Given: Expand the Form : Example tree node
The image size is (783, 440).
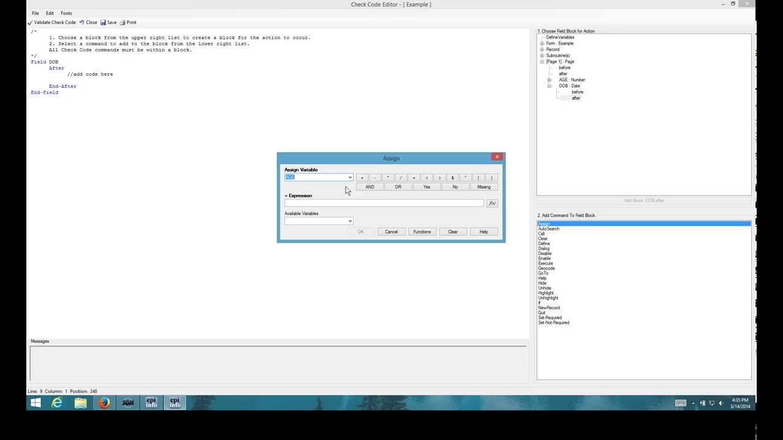Looking at the screenshot, I should coord(542,43).
